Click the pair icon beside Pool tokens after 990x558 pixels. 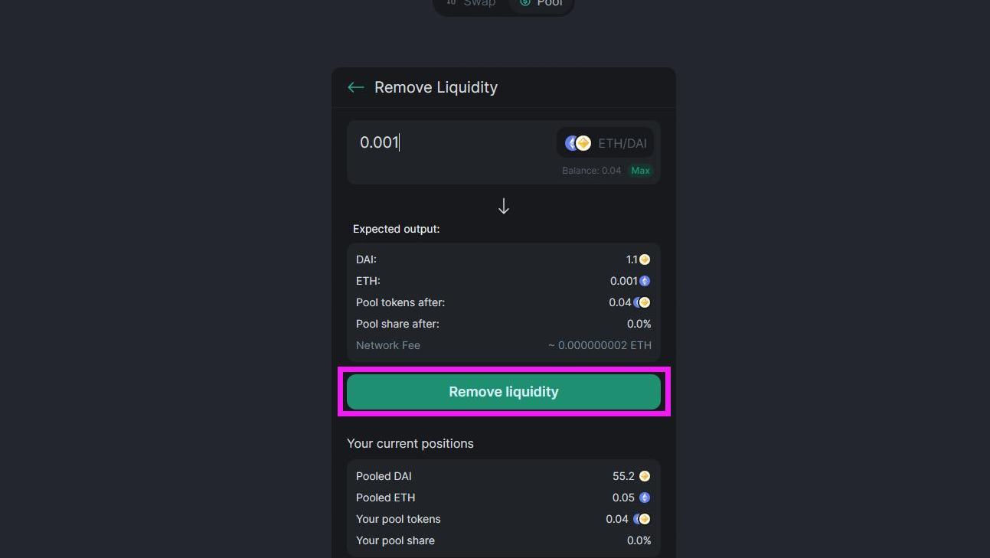coord(642,302)
